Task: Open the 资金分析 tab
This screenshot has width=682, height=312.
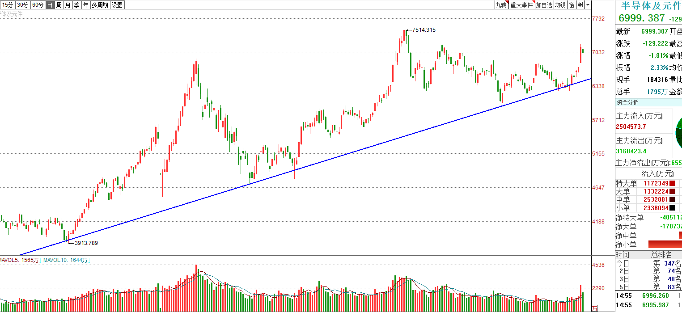Action: coord(628,103)
